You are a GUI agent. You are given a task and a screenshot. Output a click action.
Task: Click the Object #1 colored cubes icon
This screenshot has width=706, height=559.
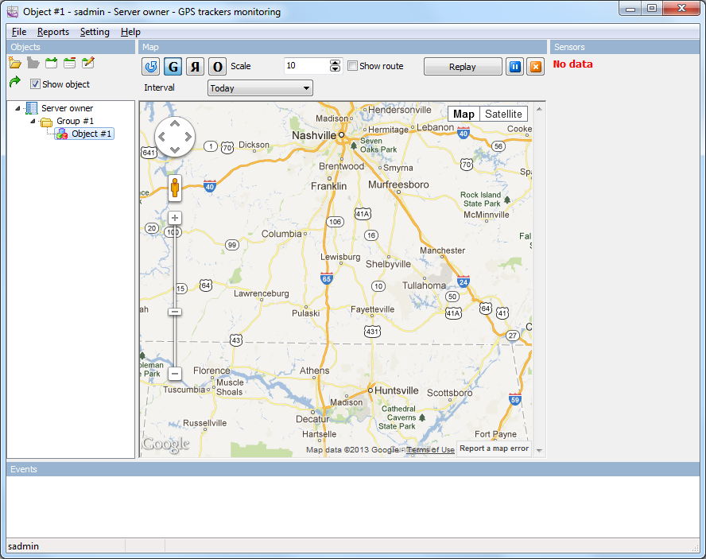(62, 134)
